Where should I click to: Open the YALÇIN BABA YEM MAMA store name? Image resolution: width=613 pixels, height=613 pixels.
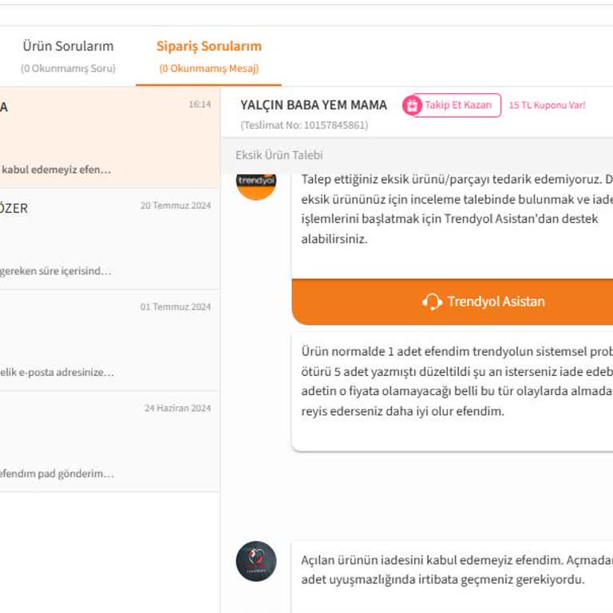click(314, 105)
